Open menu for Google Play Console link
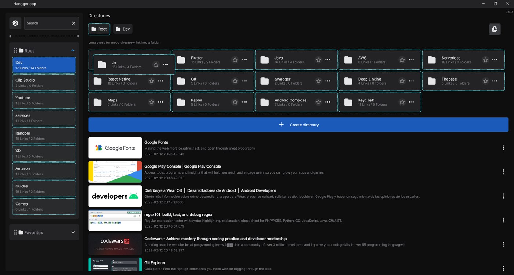The image size is (514, 275). [x=503, y=172]
